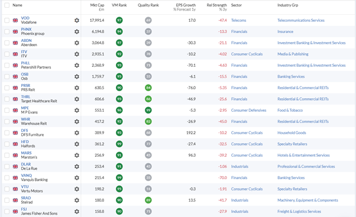Sort by the VM Rank column header
356x217 pixels.
119,5
